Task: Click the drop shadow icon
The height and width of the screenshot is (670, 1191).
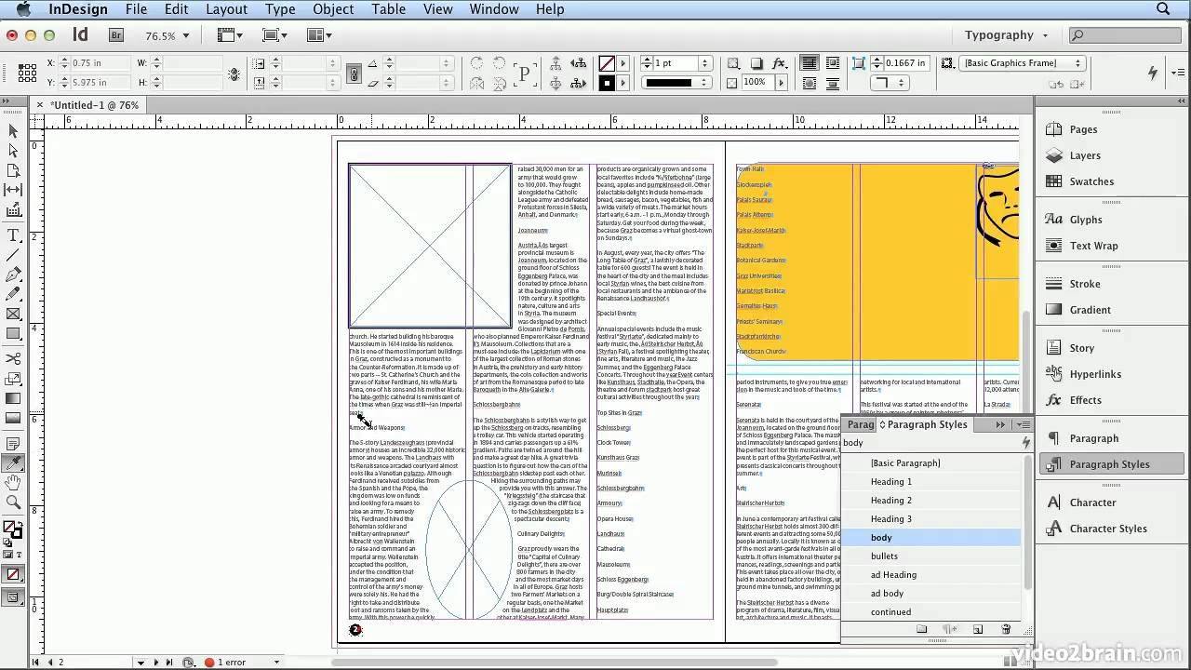Action: click(756, 63)
